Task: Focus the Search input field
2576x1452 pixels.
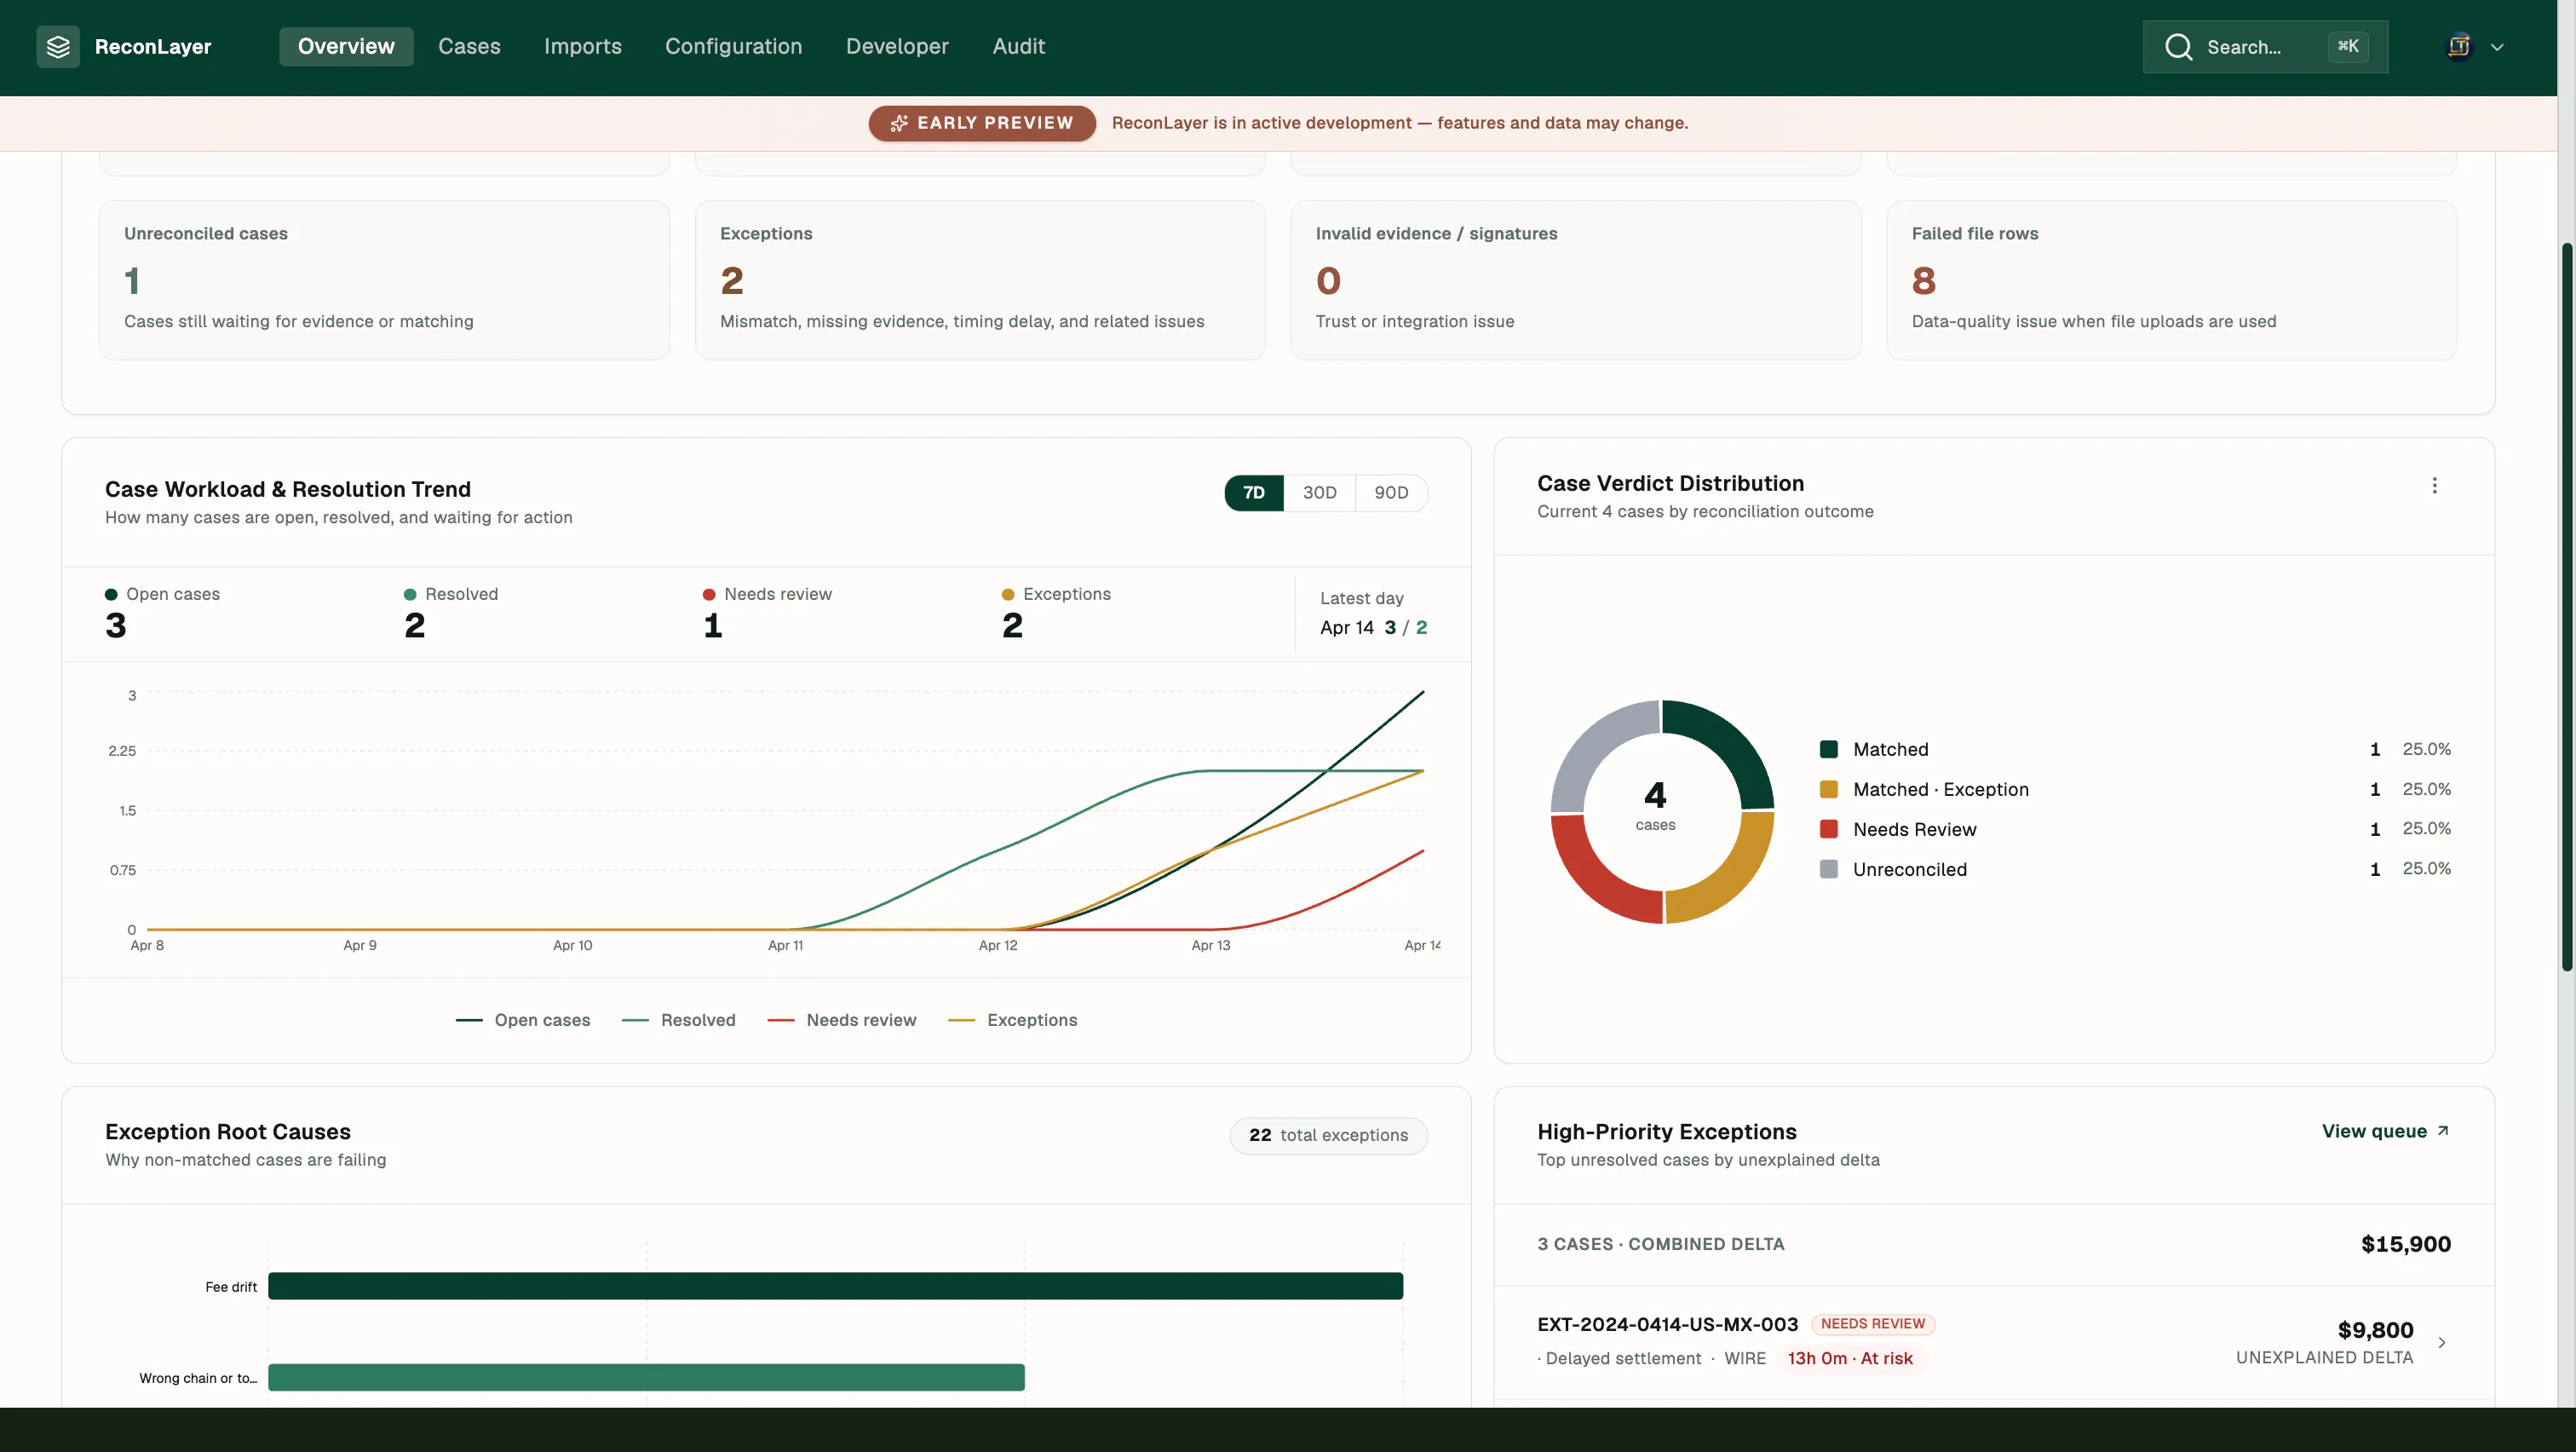Action: click(x=2265, y=47)
